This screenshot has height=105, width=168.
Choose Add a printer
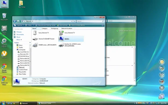(x=62, y=25)
